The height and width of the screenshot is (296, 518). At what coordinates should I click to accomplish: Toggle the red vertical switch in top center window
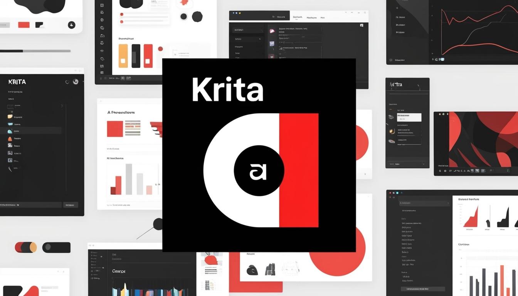click(x=148, y=56)
